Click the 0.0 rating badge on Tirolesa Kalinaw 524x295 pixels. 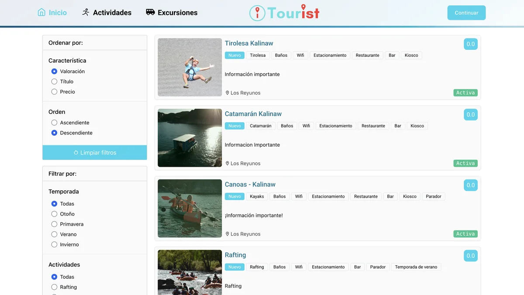[471, 44]
